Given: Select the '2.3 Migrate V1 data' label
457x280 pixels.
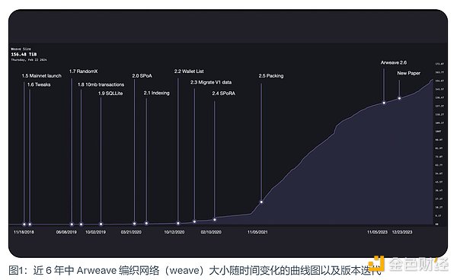Looking at the screenshot, I should click(x=211, y=82).
